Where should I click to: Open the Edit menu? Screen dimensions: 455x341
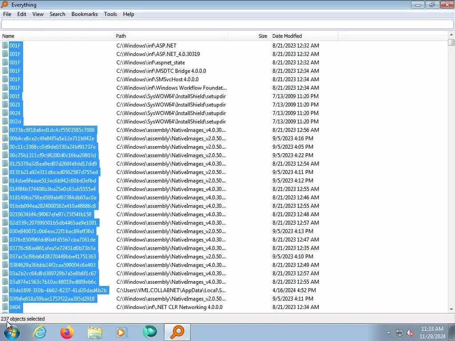click(22, 14)
